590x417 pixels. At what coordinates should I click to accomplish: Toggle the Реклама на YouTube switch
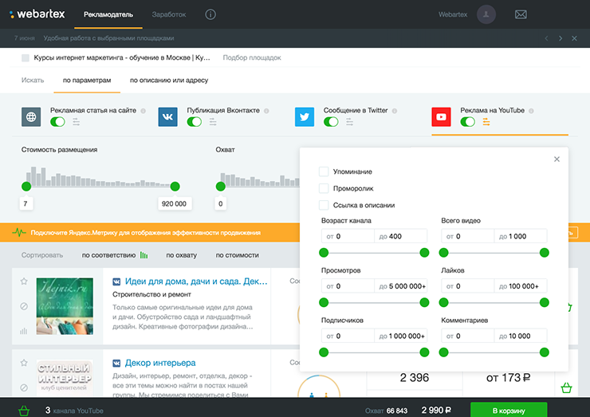coord(468,122)
